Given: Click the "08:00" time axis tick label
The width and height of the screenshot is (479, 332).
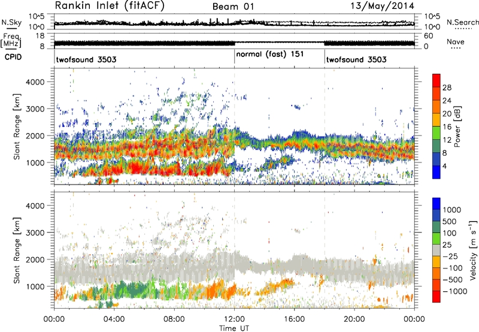Looking at the screenshot, I should pyautogui.click(x=174, y=319).
